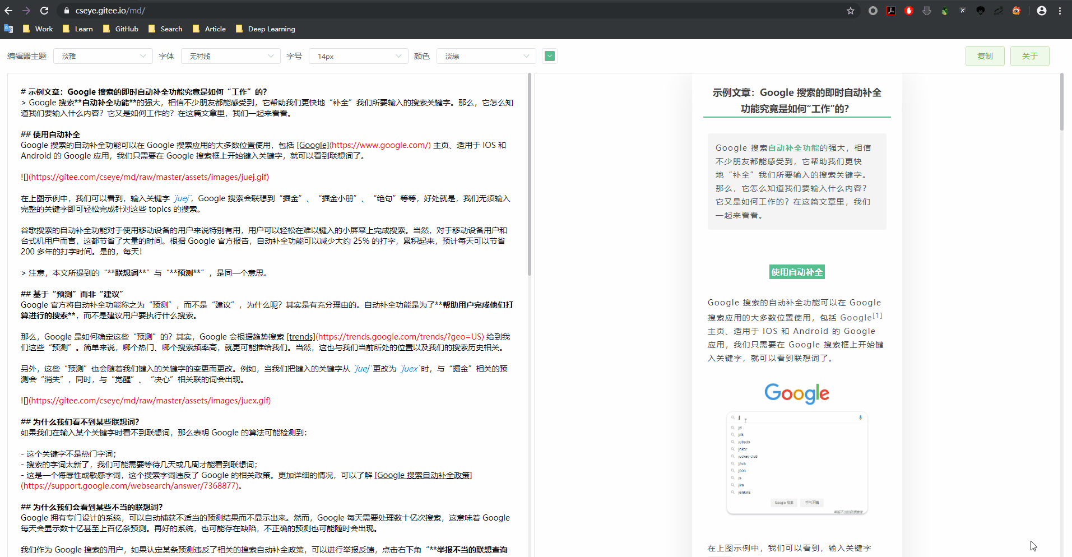Click the google.com link in editor
1072x557 pixels.
tap(380, 145)
